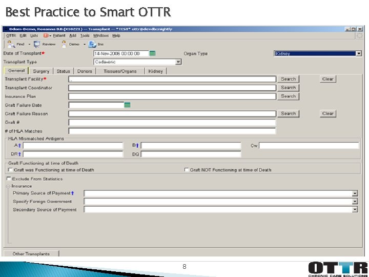This screenshot has height=277, width=369.
Task: Open the Help menu
Action: (116, 35)
